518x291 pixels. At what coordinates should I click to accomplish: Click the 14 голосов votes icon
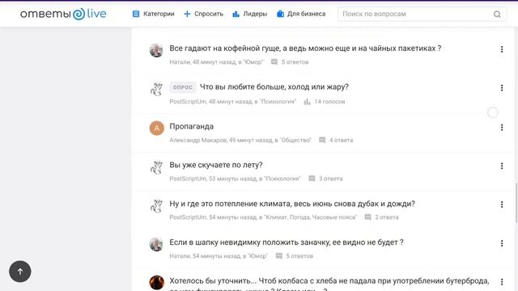coord(308,102)
